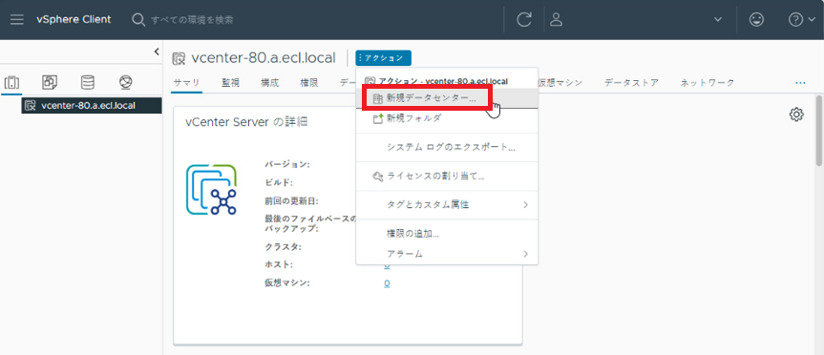Expand the user menu chevron
This screenshot has width=824, height=355.
pyautogui.click(x=718, y=19)
